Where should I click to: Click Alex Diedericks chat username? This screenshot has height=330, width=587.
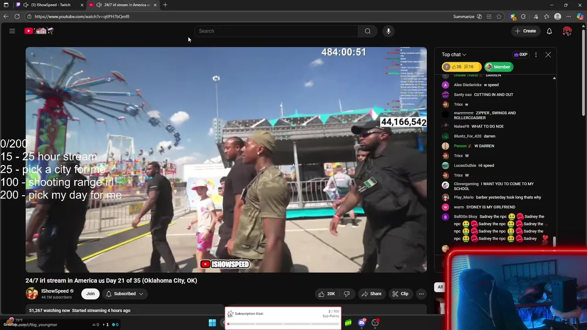467,85
